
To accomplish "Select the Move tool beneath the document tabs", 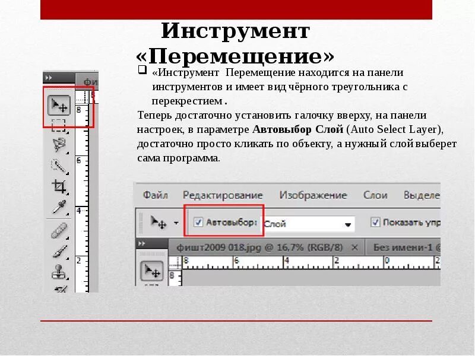I will pyautogui.click(x=152, y=271).
